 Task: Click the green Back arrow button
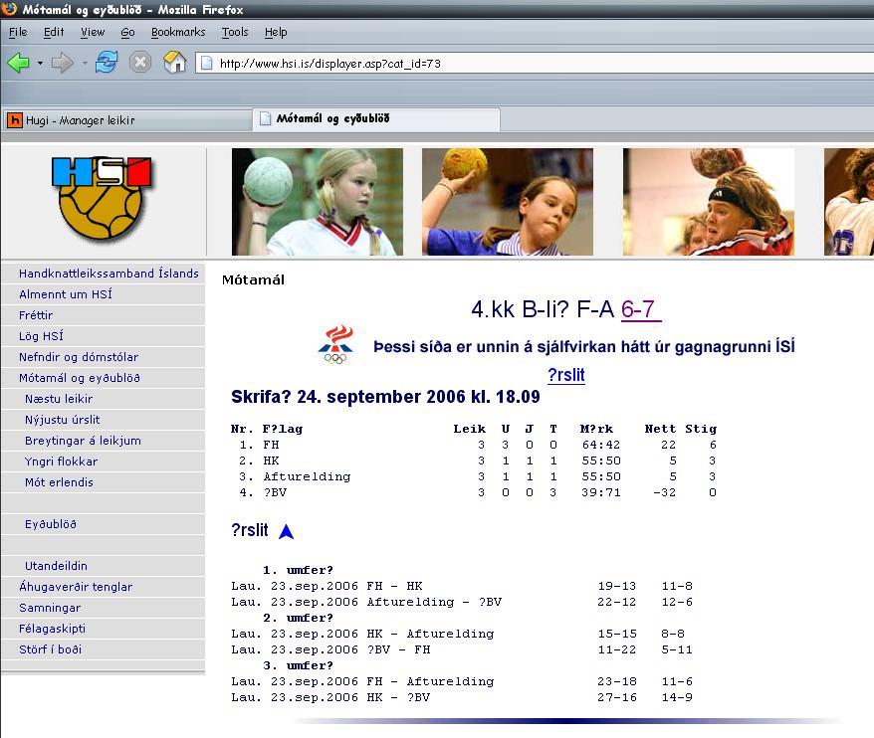click(x=18, y=63)
